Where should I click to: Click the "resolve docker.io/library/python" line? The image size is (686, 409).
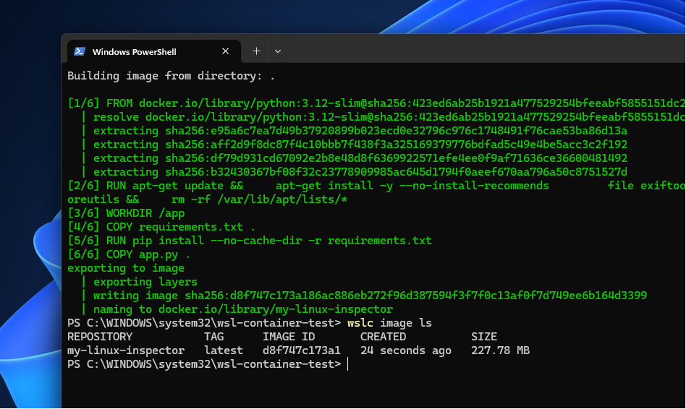point(389,117)
